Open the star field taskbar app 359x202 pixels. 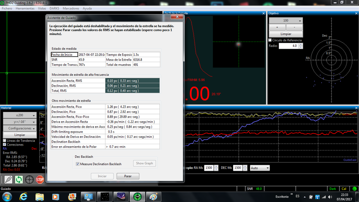[x=104, y=197]
